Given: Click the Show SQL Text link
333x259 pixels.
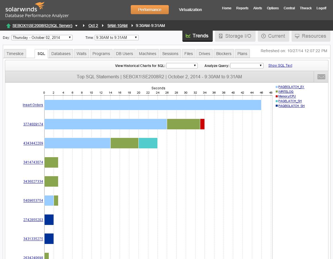Looking at the screenshot, I should (x=280, y=66).
